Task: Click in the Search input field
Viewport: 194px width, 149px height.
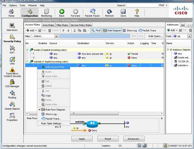Action: (x=142, y=5)
